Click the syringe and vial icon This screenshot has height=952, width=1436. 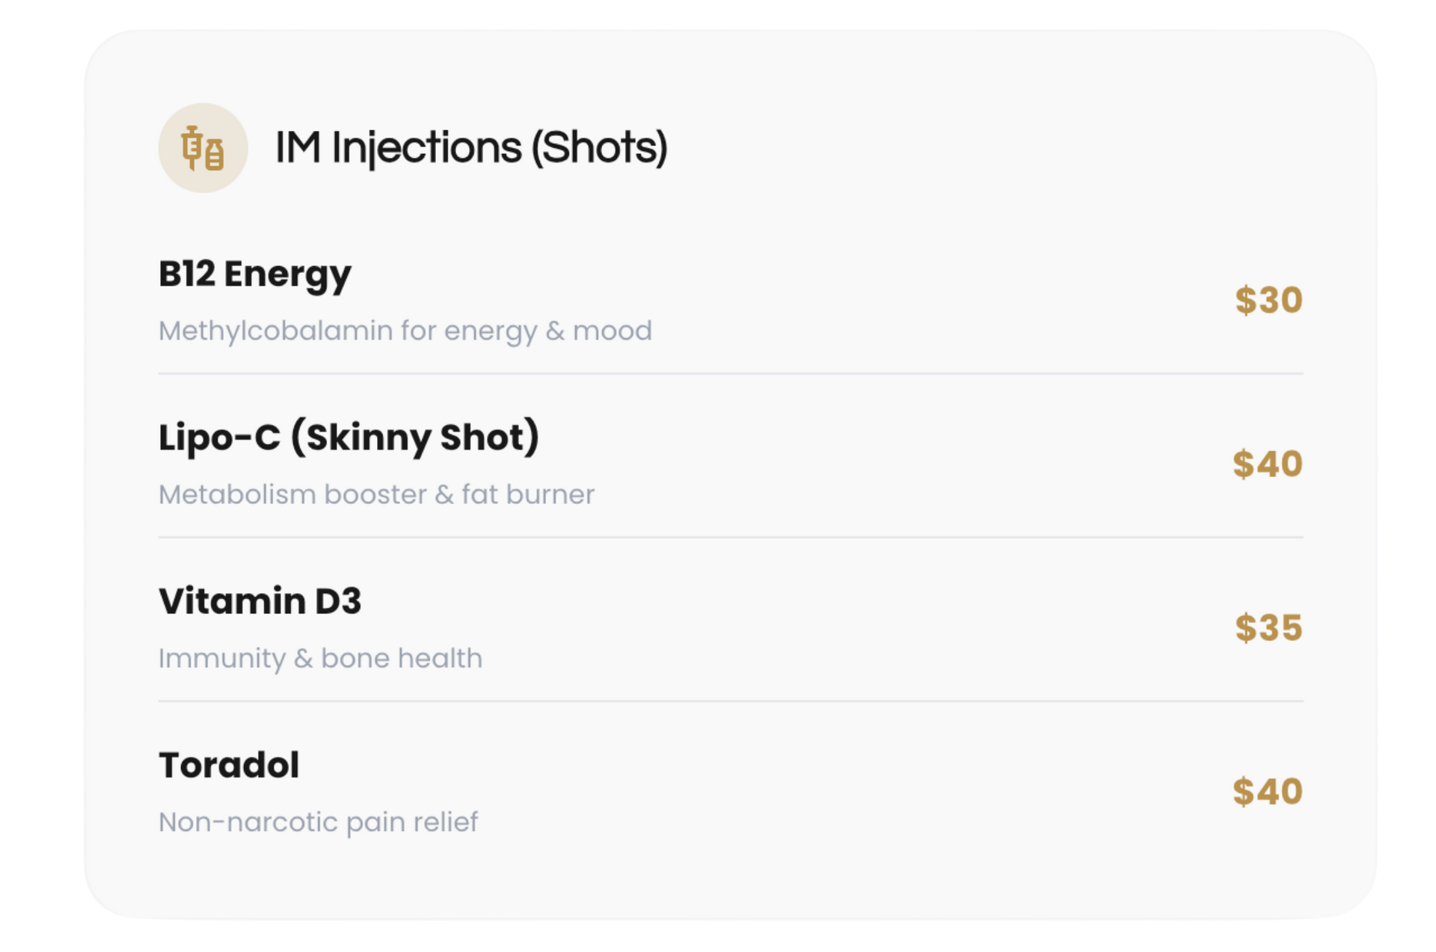[x=203, y=148]
